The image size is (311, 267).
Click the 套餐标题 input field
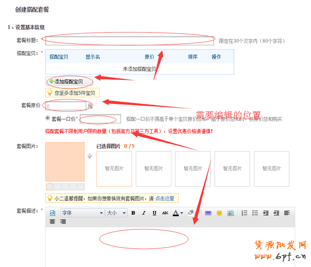[129, 40]
